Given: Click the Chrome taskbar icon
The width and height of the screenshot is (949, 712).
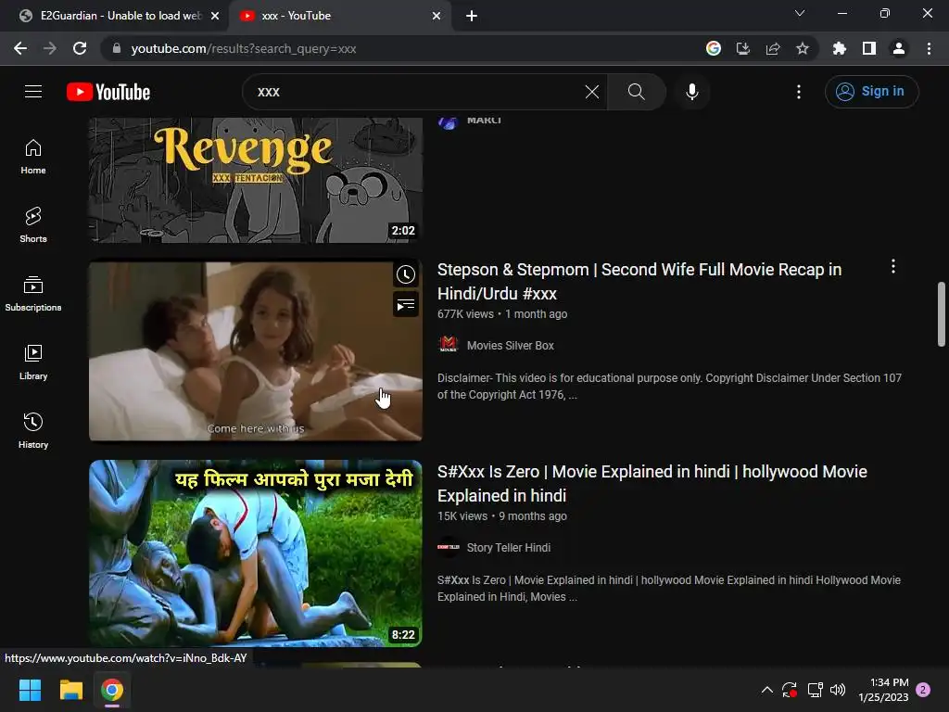Looking at the screenshot, I should tap(112, 690).
